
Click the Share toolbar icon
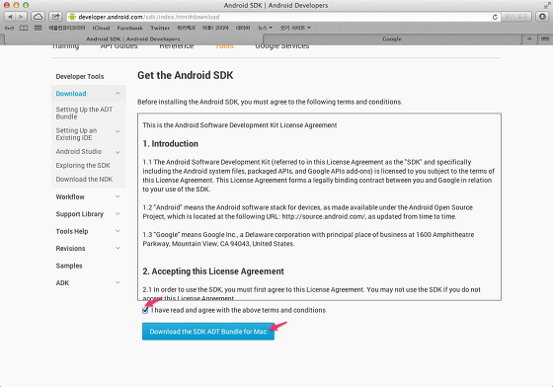coord(55,17)
